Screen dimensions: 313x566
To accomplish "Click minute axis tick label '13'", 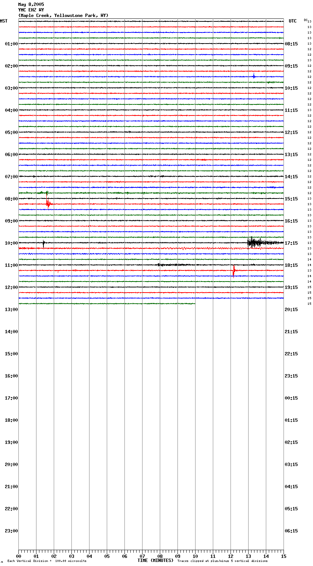I will [x=248, y=556].
